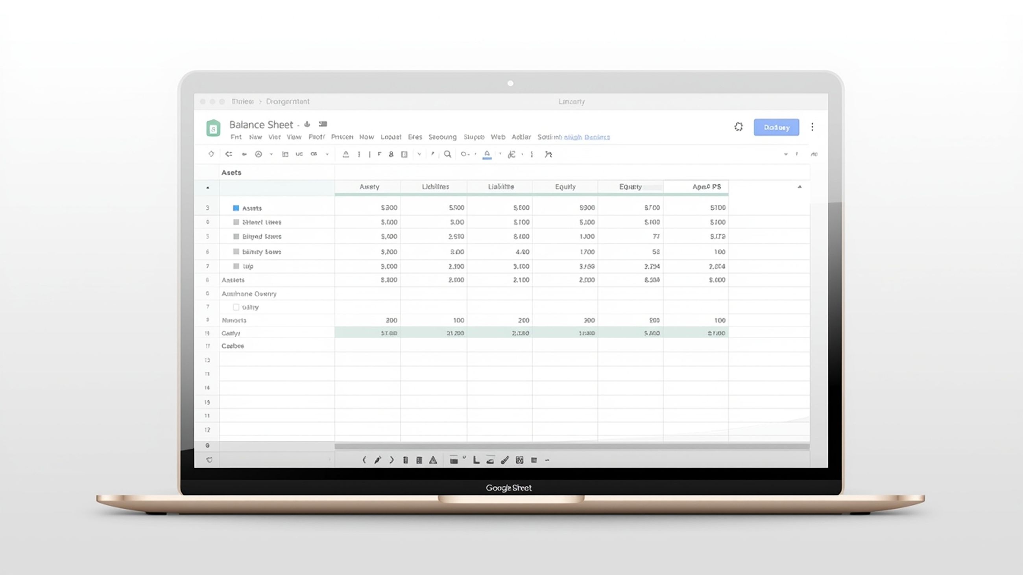
Task: Toggle the gray checkbox in the fifth list row
Action: coord(236,266)
